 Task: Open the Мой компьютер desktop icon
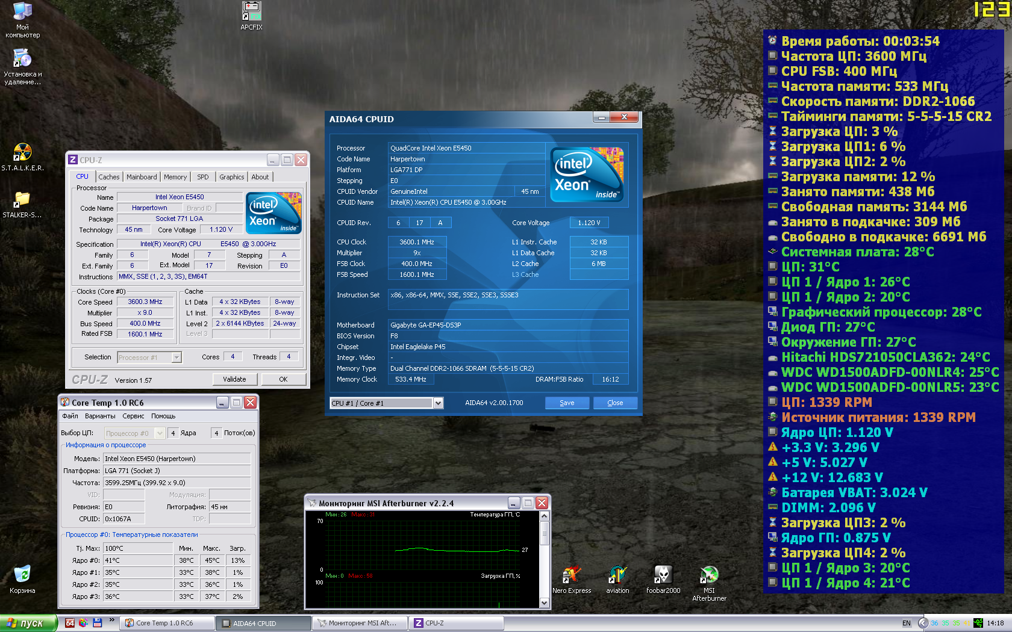pos(22,20)
